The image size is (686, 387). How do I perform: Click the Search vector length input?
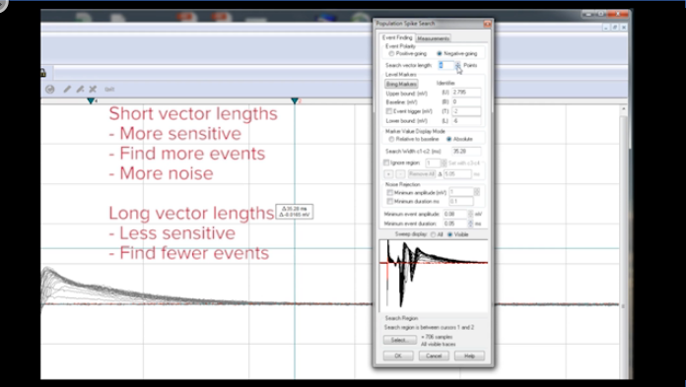click(446, 65)
